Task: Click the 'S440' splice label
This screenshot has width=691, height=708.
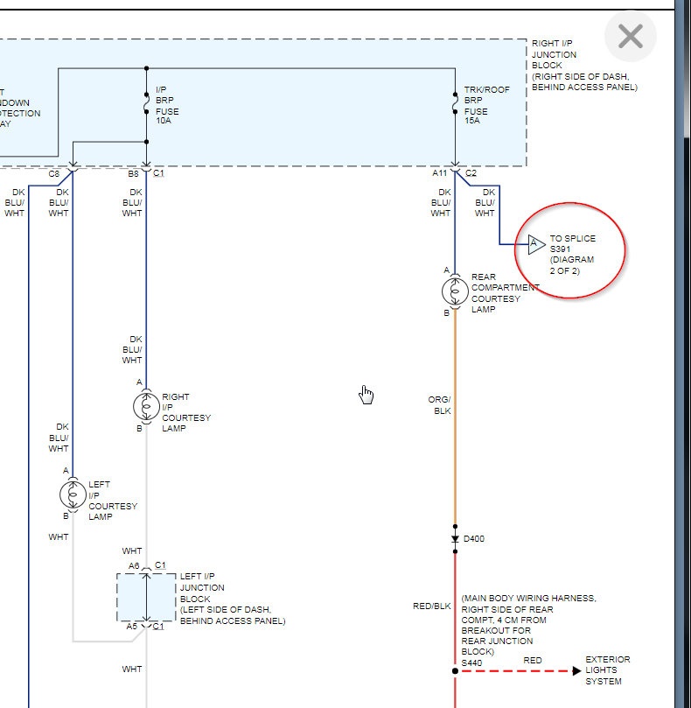Action: [471, 662]
